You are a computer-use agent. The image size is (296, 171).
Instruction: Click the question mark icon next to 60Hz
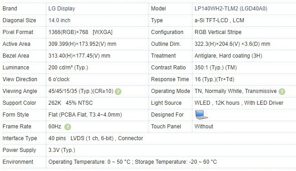click(x=68, y=127)
